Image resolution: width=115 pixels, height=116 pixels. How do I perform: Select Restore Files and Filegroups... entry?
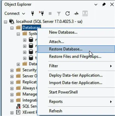coord(76,56)
